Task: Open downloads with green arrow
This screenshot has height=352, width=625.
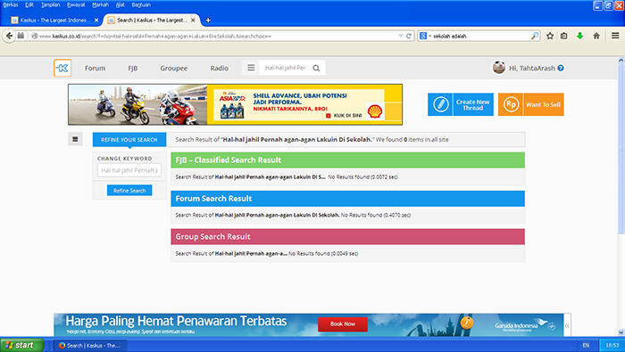Action: coord(580,36)
